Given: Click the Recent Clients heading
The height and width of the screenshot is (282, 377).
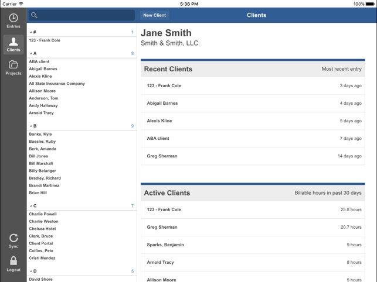Looking at the screenshot, I should click(168, 69).
